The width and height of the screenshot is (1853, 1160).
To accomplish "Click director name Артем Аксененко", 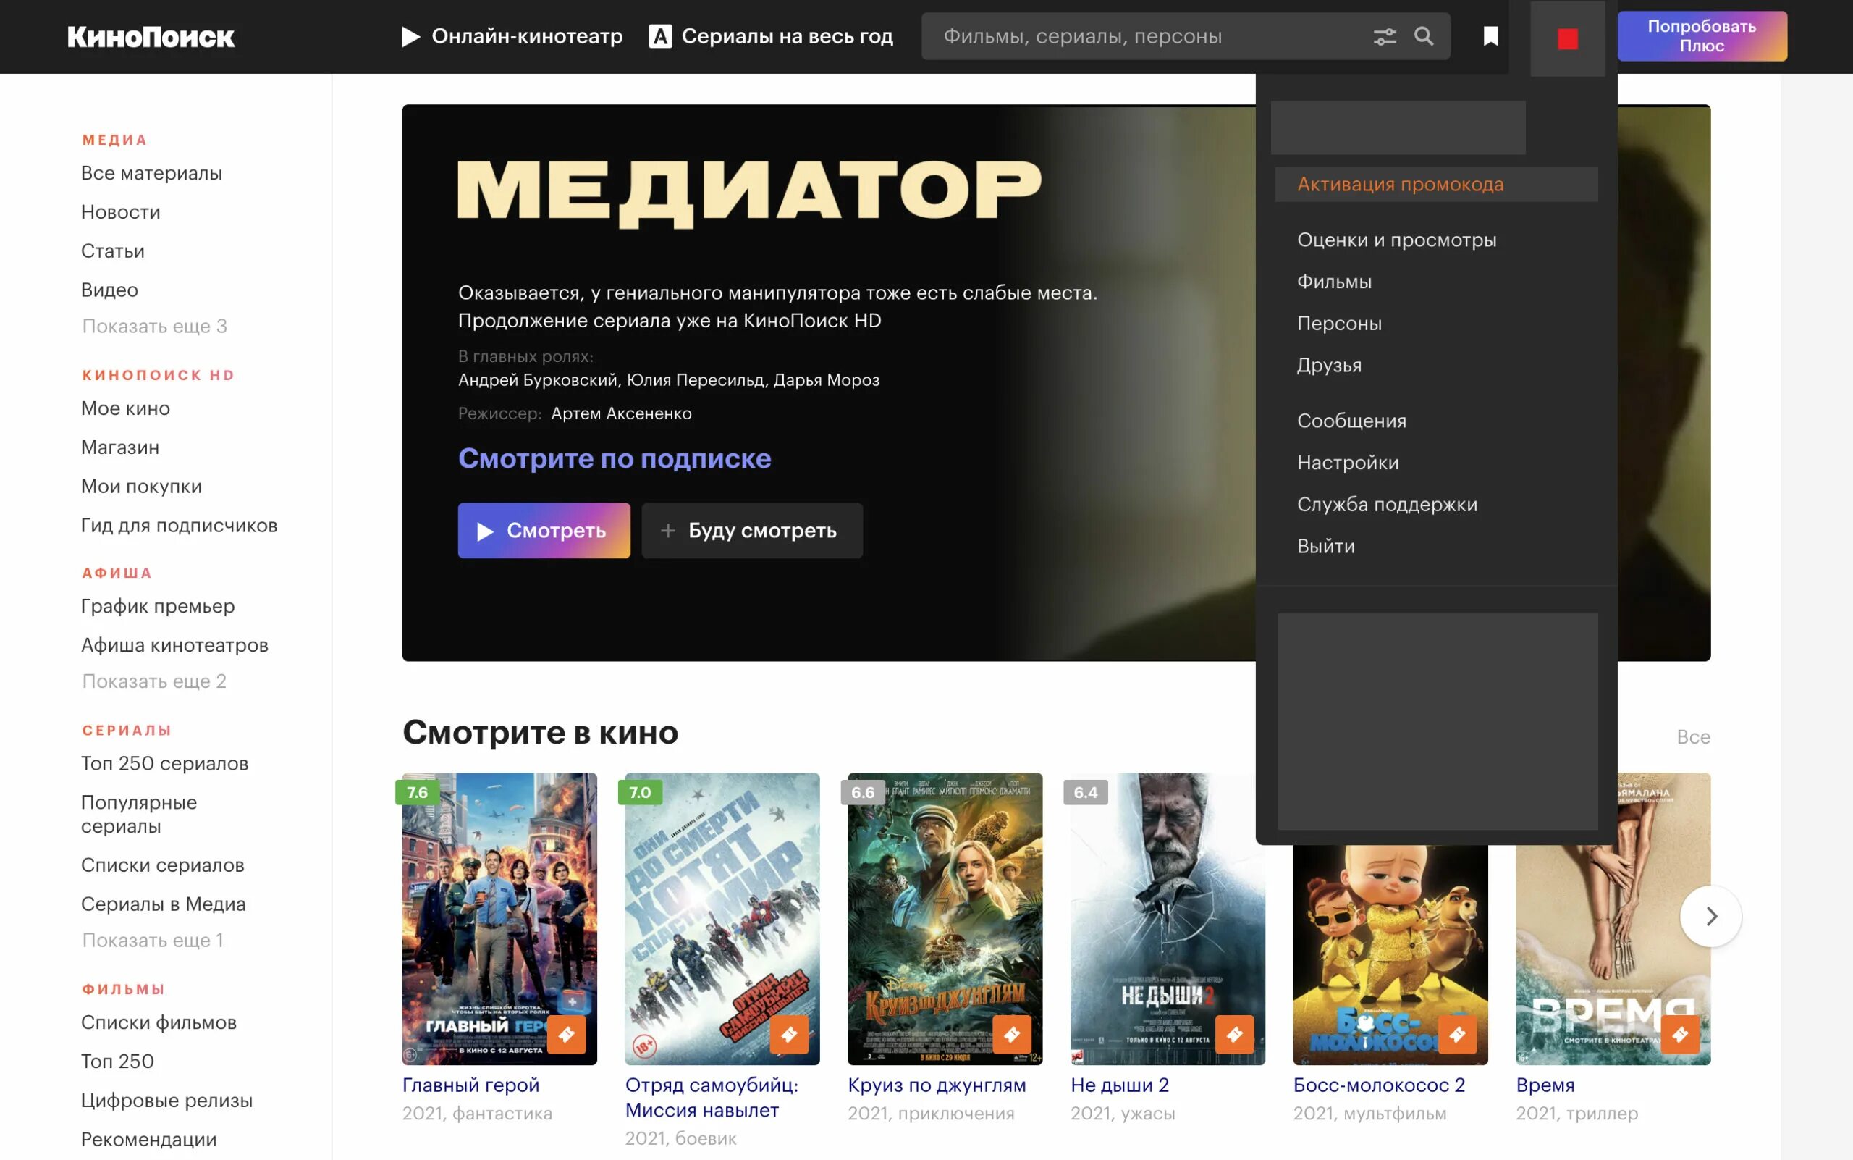I will (x=621, y=413).
